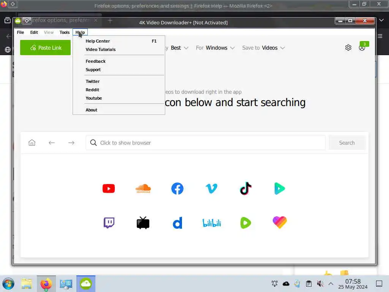Open notifications bell in system tray
This screenshot has width=389, height=292.
click(x=275, y=283)
